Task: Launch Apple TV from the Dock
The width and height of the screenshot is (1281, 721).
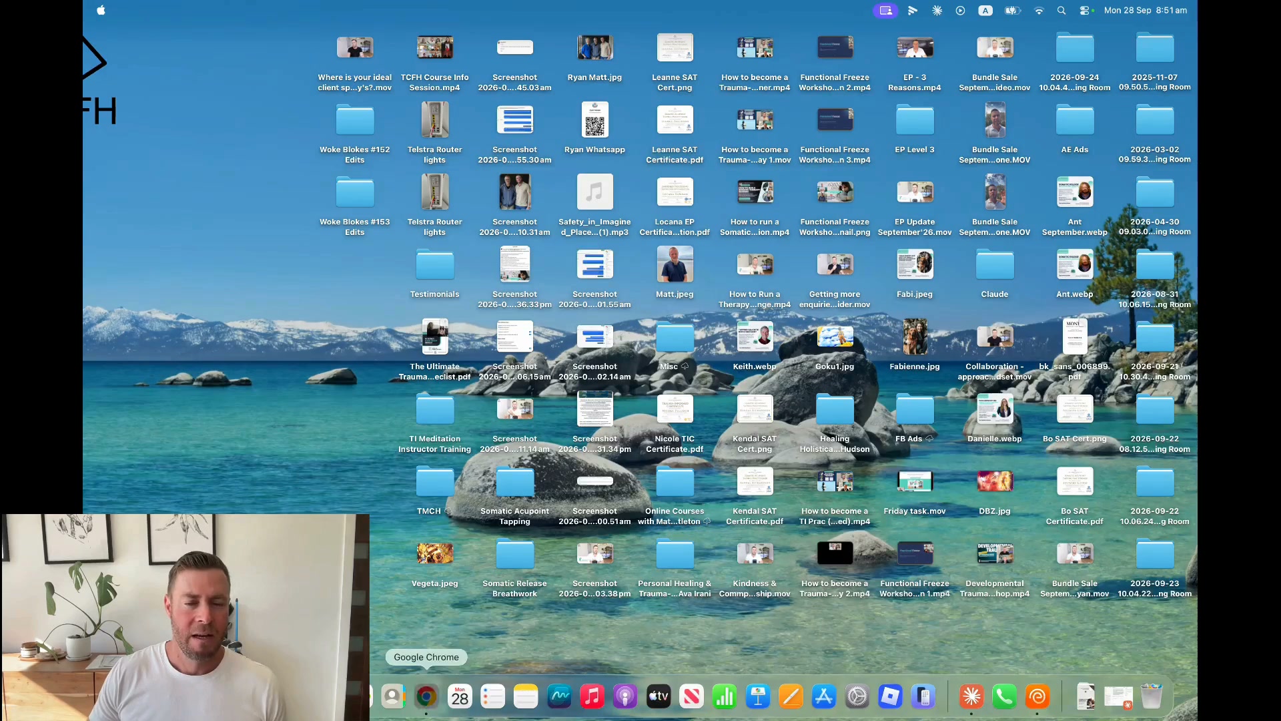Action: tap(659, 697)
